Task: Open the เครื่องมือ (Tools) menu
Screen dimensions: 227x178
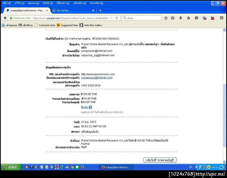Action: pos(79,3)
